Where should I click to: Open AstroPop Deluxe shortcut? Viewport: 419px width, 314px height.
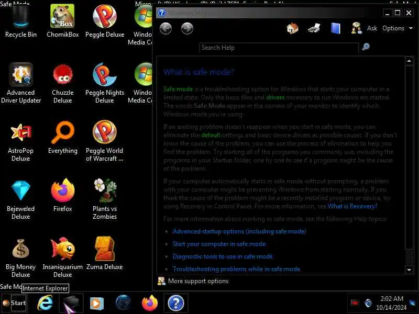(x=21, y=141)
